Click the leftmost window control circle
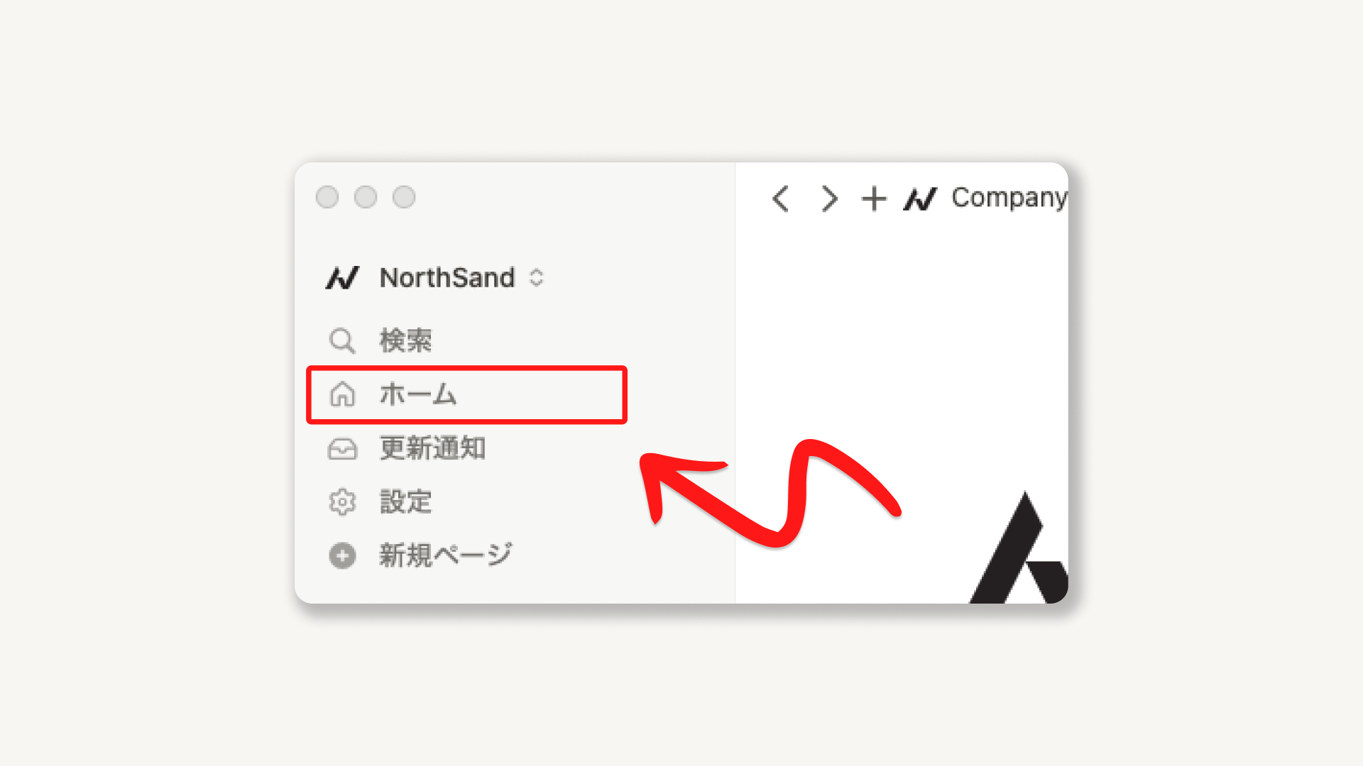 [x=327, y=197]
